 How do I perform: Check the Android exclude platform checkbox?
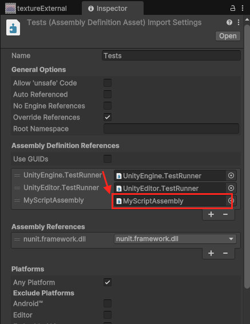click(x=108, y=303)
